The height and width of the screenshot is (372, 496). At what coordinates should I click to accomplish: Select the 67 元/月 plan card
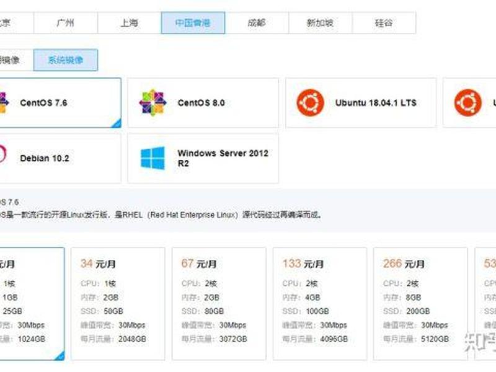click(x=219, y=304)
